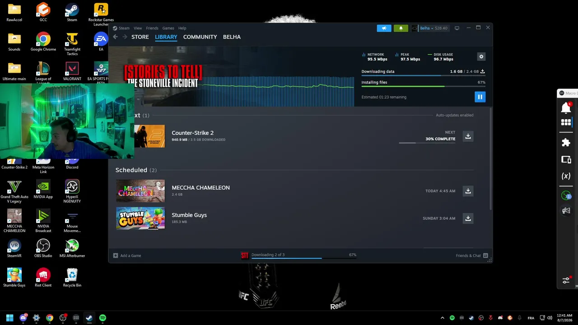578x325 pixels.
Task: Open Teamfight Tactics desktop icon
Action: 72,44
